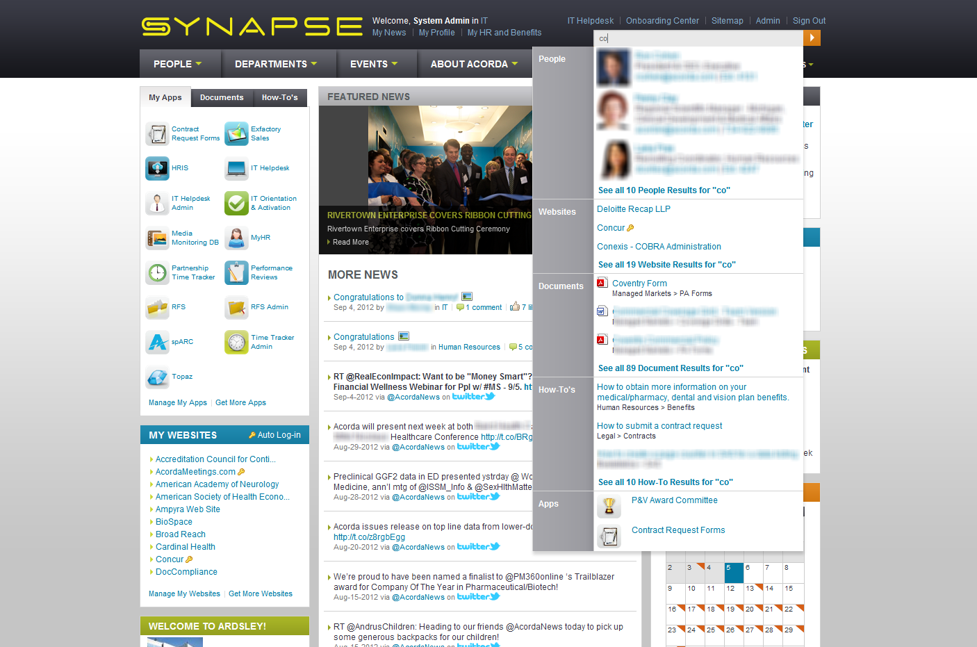The height and width of the screenshot is (647, 977).
Task: Open the spARC app icon
Action: coord(157,342)
